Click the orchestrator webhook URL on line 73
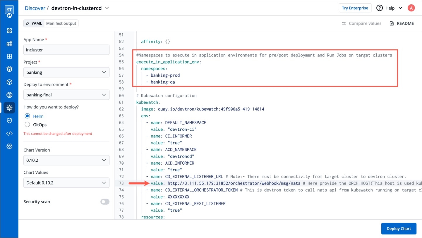 click(234, 183)
